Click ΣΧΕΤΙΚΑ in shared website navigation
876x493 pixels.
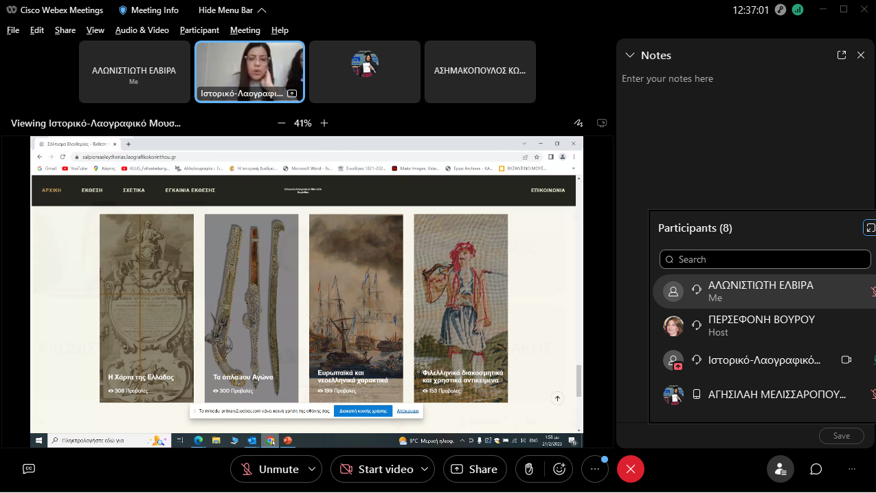[134, 190]
